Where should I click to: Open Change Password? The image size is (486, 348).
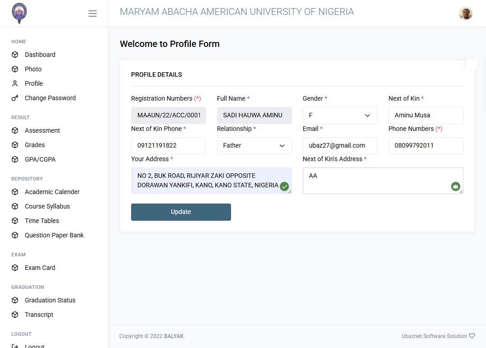coord(50,98)
